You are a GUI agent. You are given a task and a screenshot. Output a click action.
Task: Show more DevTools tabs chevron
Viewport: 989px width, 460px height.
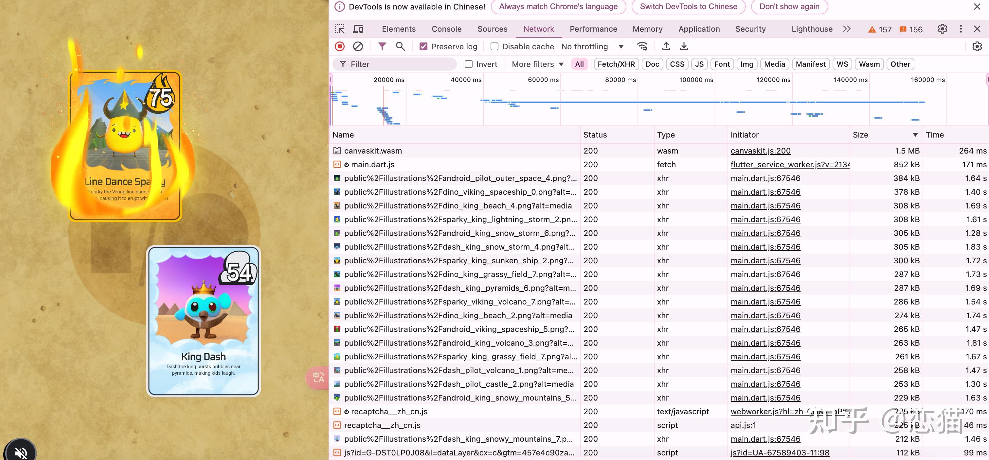pos(847,29)
